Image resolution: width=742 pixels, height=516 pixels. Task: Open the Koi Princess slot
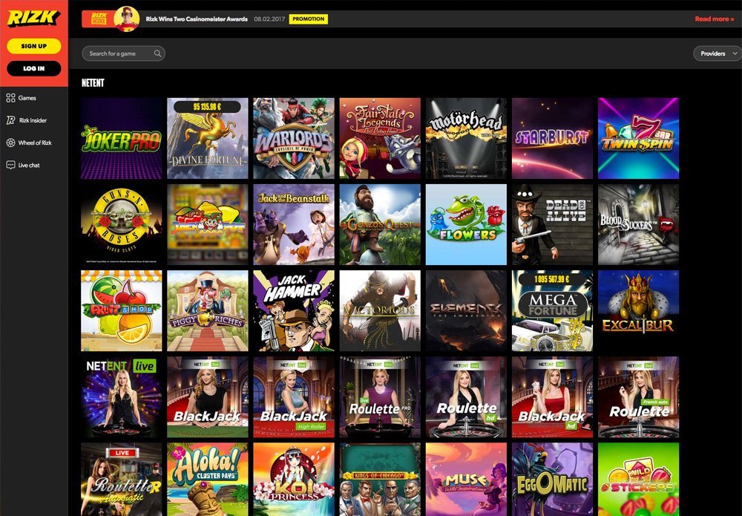tap(293, 479)
